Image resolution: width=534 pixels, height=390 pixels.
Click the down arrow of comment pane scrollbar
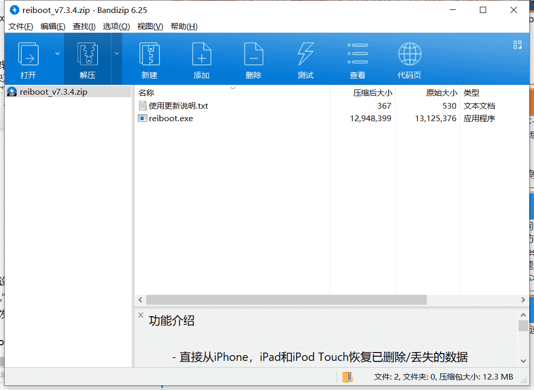[523, 361]
